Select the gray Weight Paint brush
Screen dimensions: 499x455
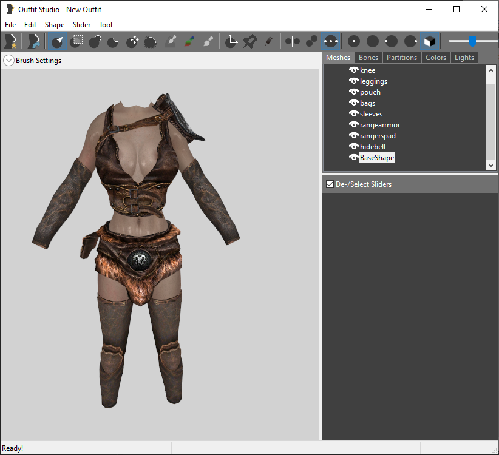pos(171,41)
